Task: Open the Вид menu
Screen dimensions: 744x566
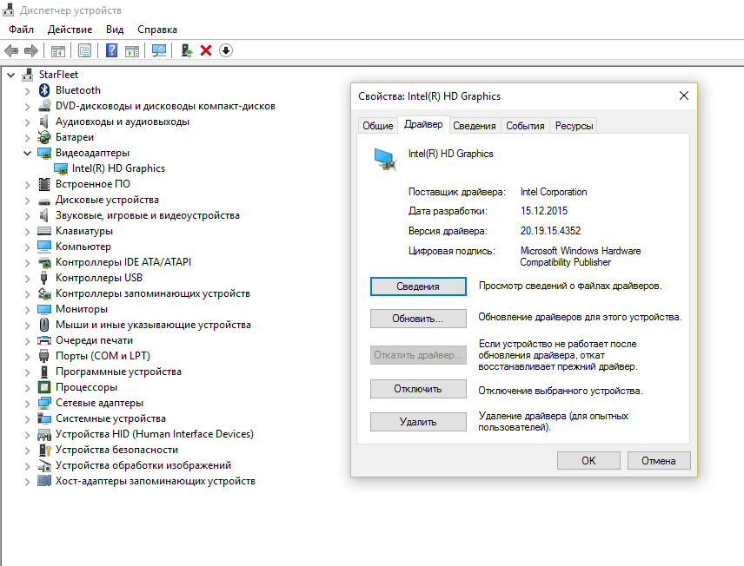Action: pyautogui.click(x=115, y=30)
